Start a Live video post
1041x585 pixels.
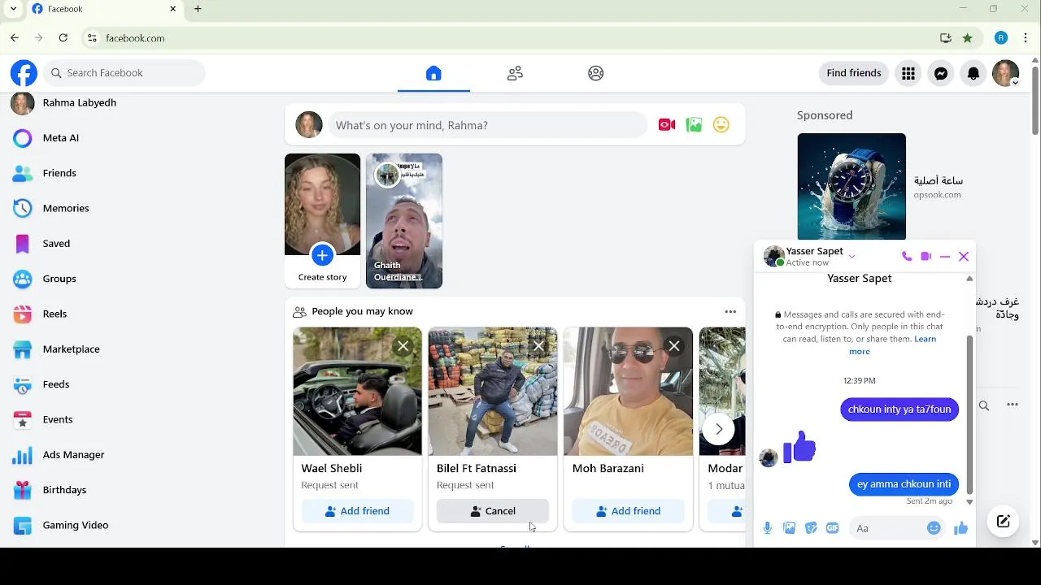(667, 125)
